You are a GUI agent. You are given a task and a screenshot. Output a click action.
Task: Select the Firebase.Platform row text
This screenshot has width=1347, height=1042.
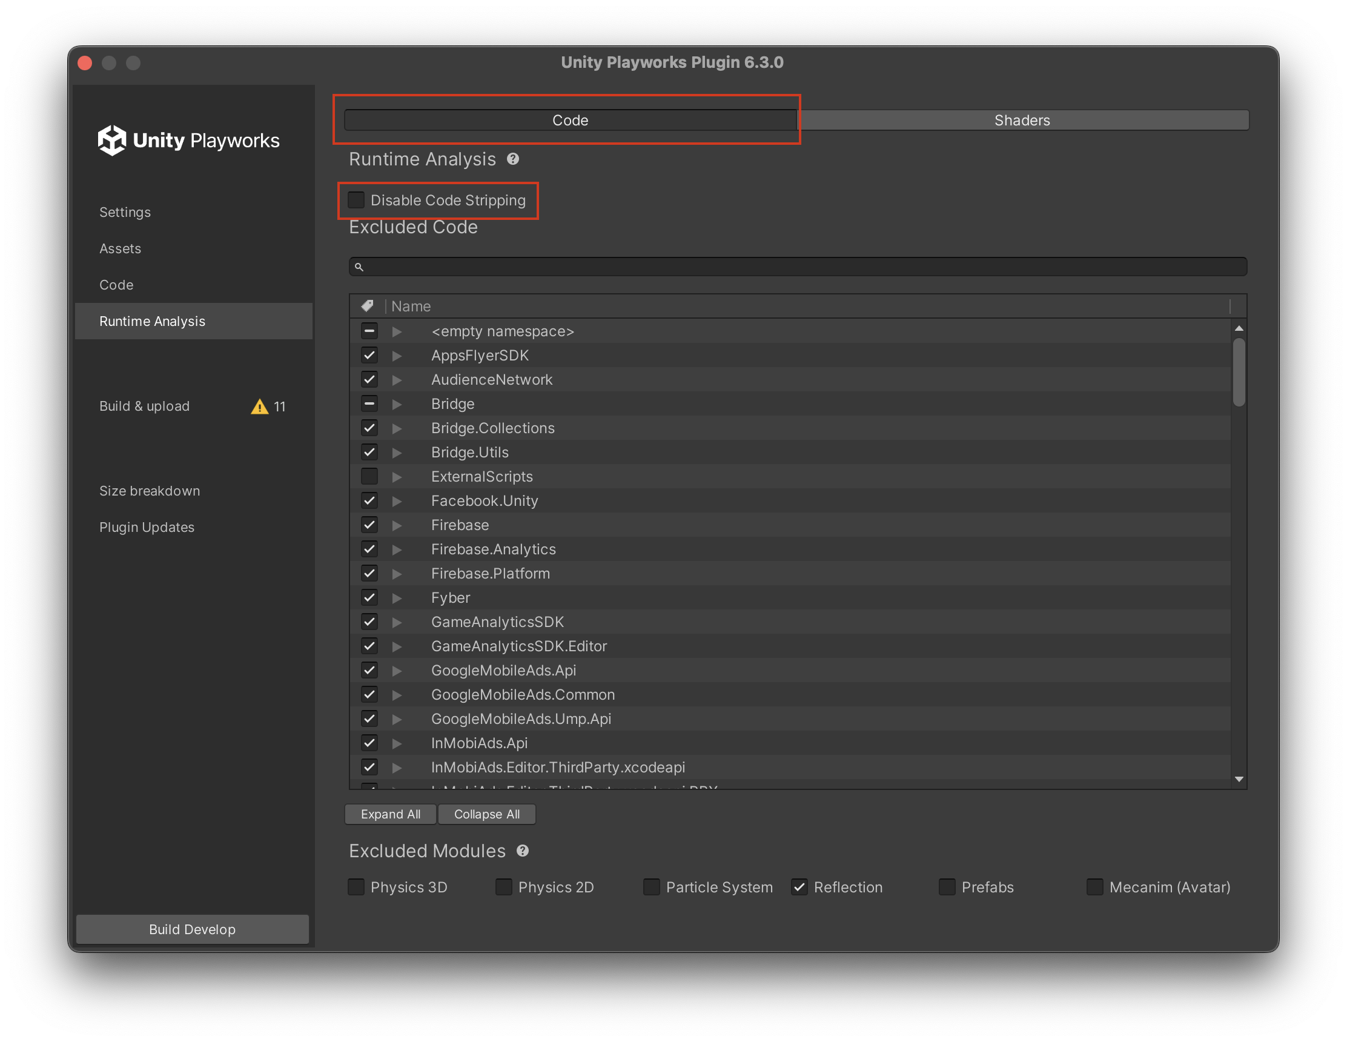click(x=491, y=573)
